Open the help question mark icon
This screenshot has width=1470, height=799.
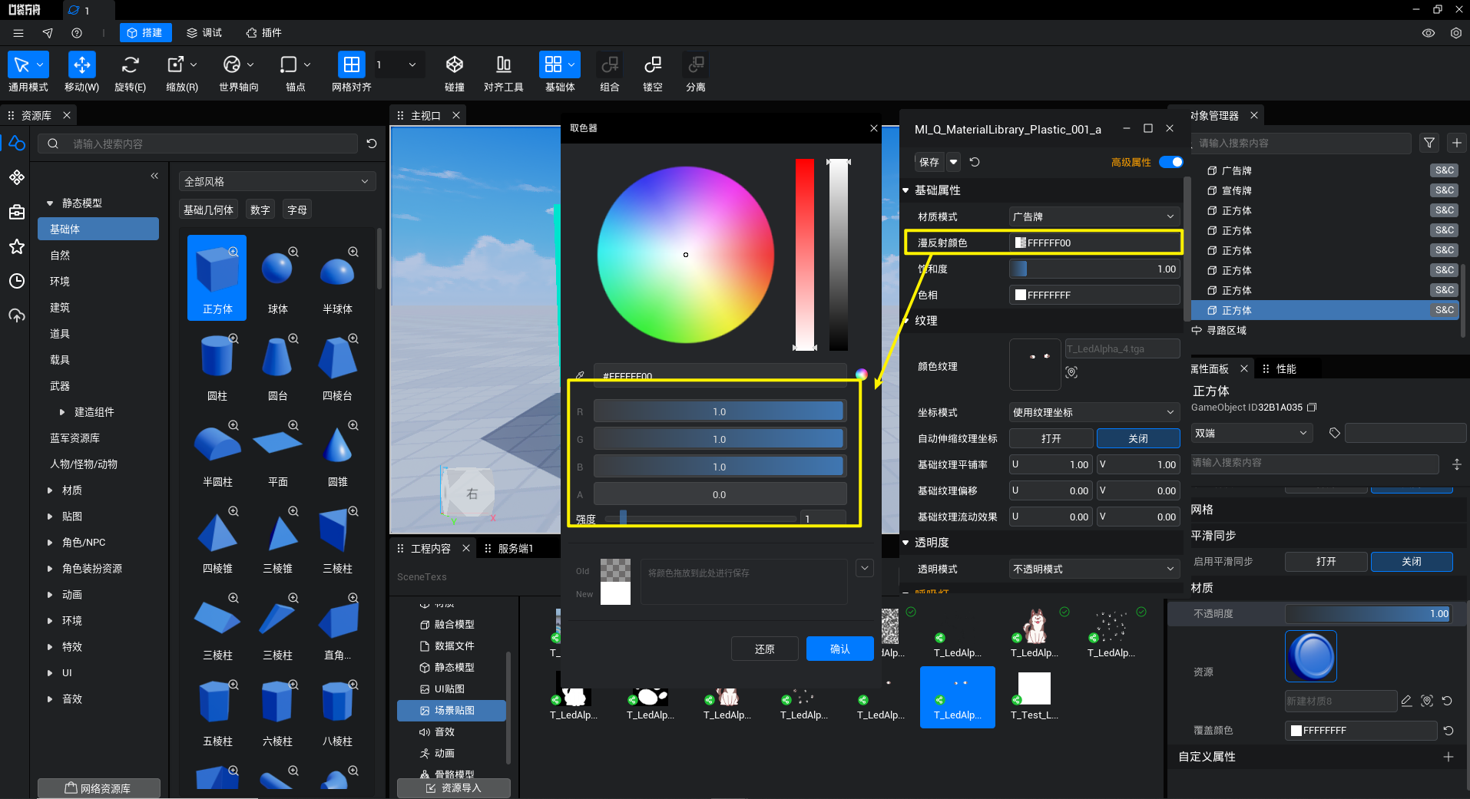click(x=77, y=33)
